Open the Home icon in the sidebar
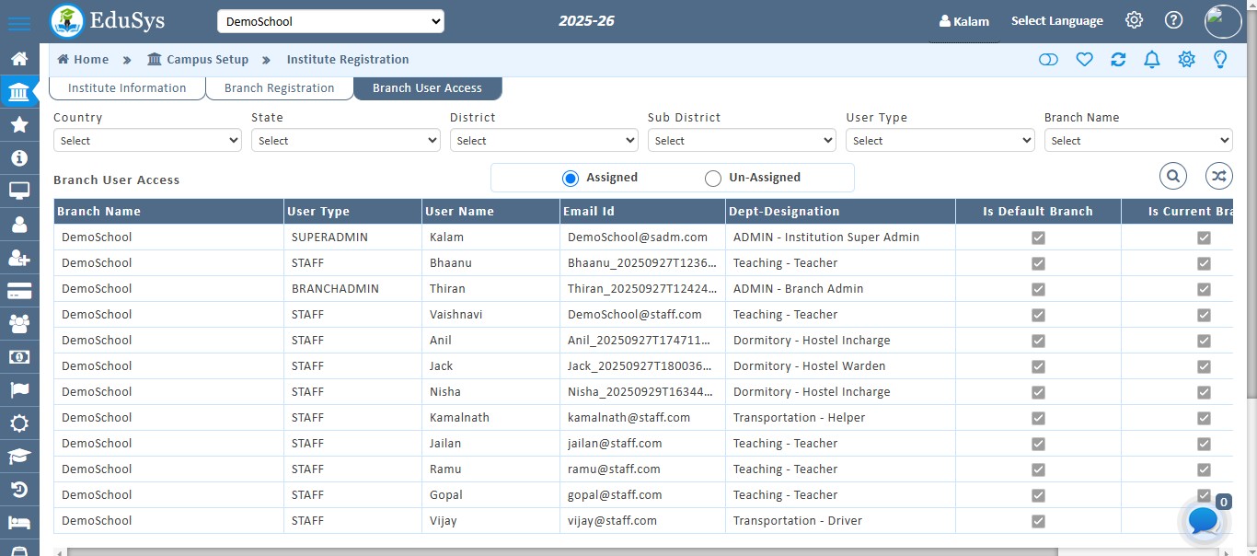1257x556 pixels. (19, 57)
